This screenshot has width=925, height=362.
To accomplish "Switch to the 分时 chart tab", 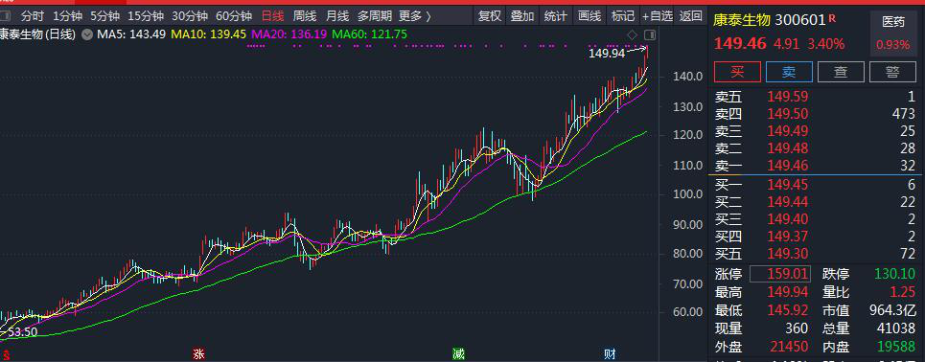I will pyautogui.click(x=33, y=16).
